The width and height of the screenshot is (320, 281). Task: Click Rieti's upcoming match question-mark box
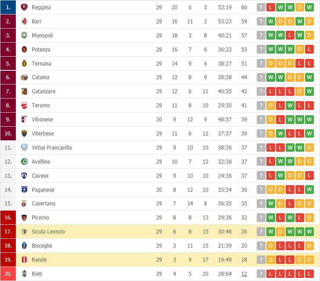[x=261, y=274]
